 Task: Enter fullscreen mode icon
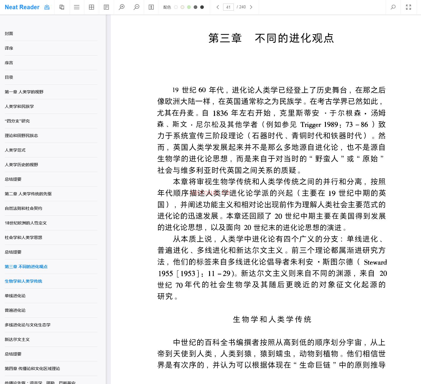[409, 7]
